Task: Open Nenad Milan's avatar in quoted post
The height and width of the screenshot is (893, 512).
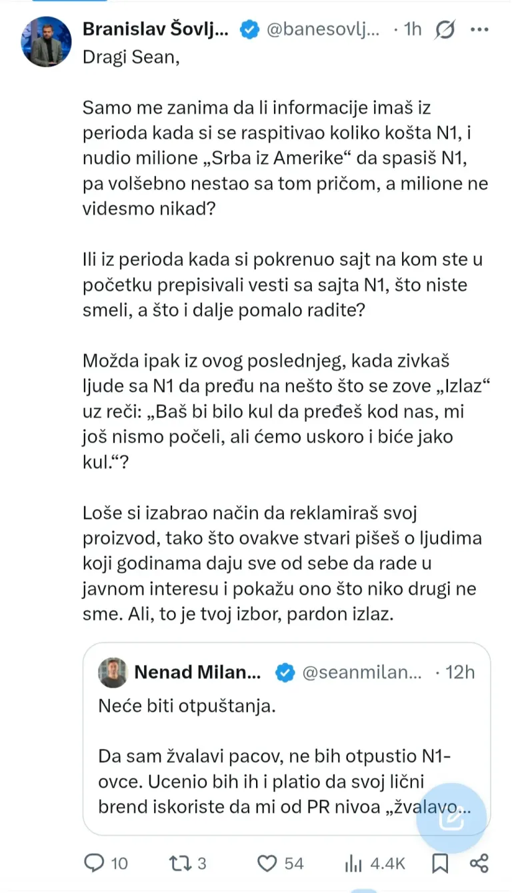Action: pyautogui.click(x=113, y=673)
